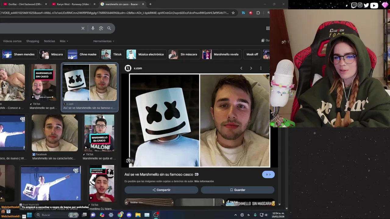Click the red circular extension icon
390x219 pixels.
coord(250,13)
